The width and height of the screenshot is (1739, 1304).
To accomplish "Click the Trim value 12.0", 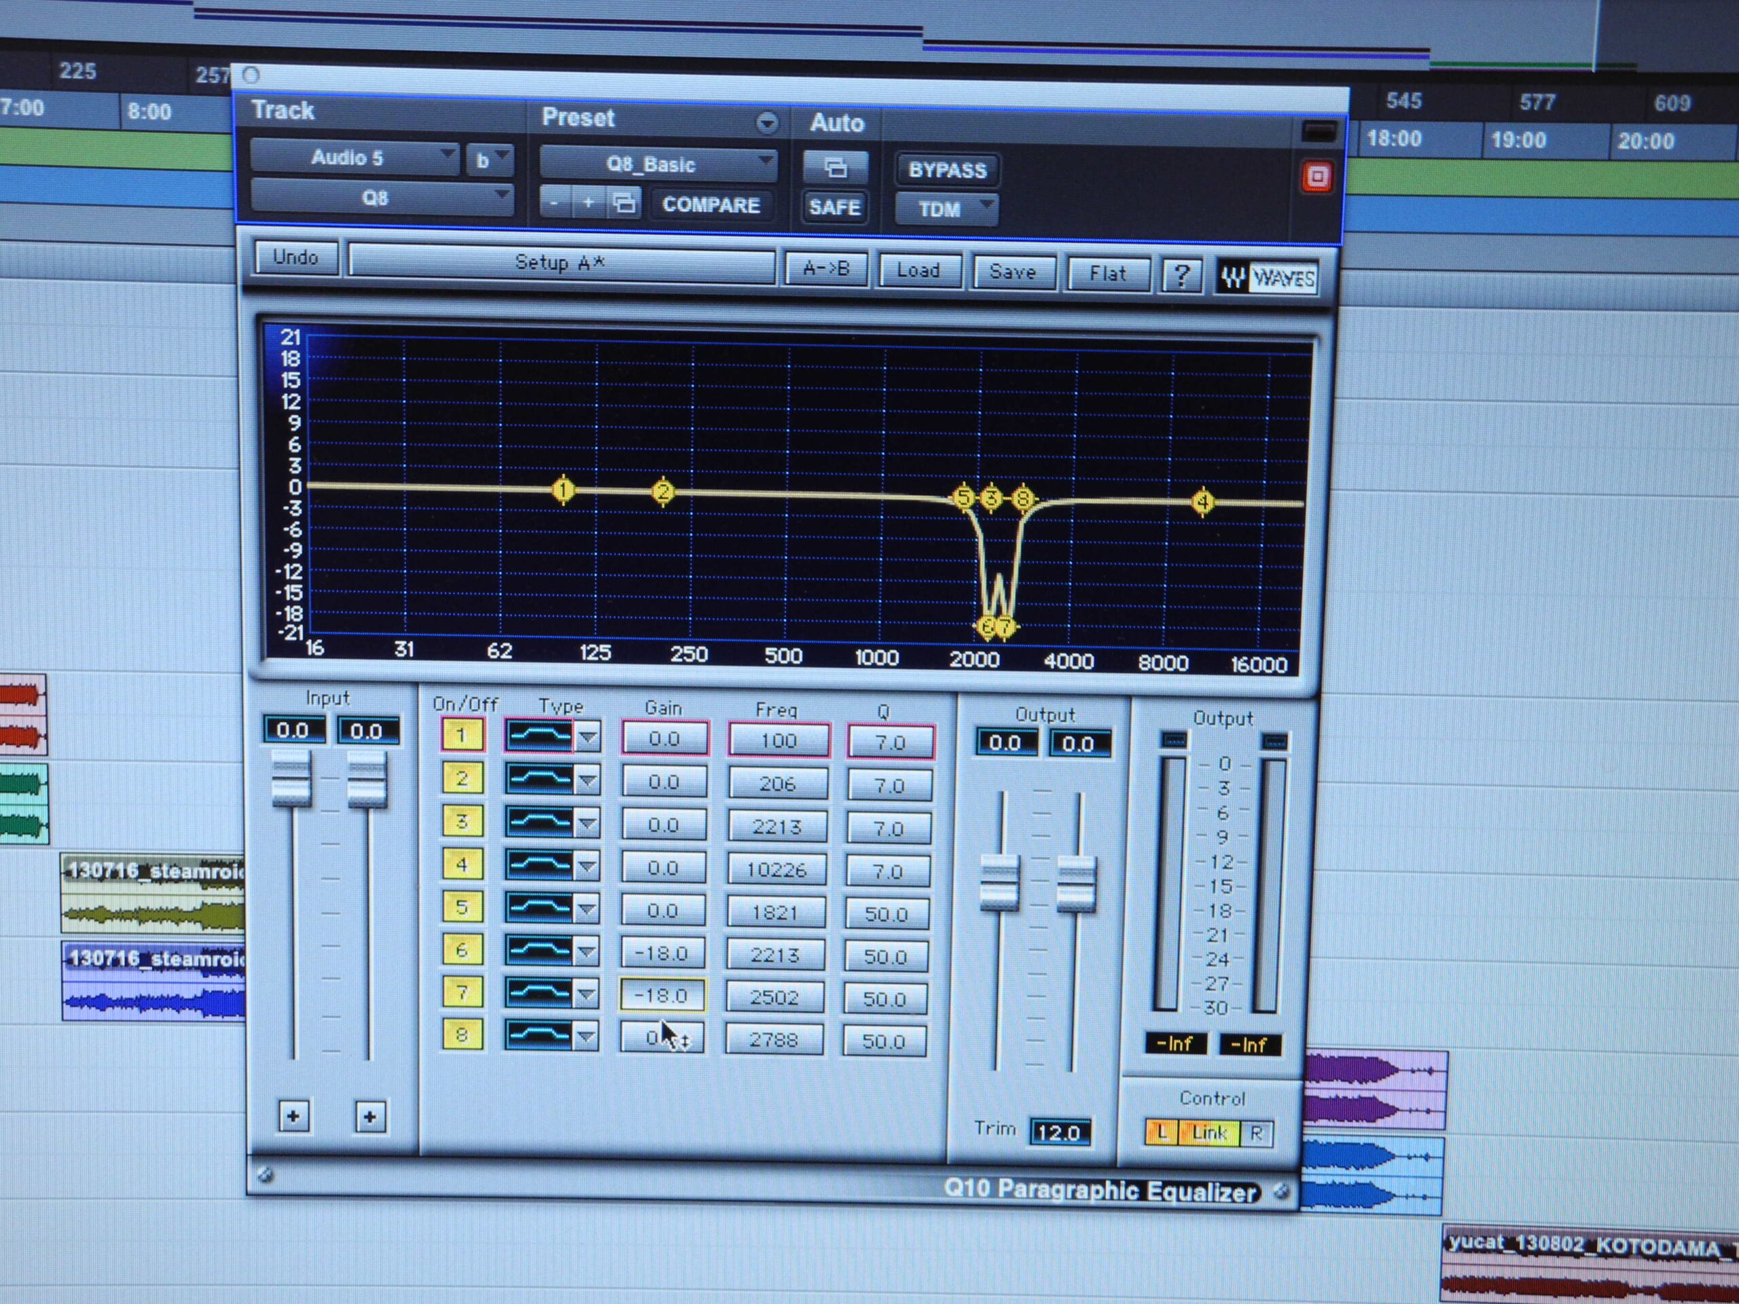I will tap(1059, 1132).
